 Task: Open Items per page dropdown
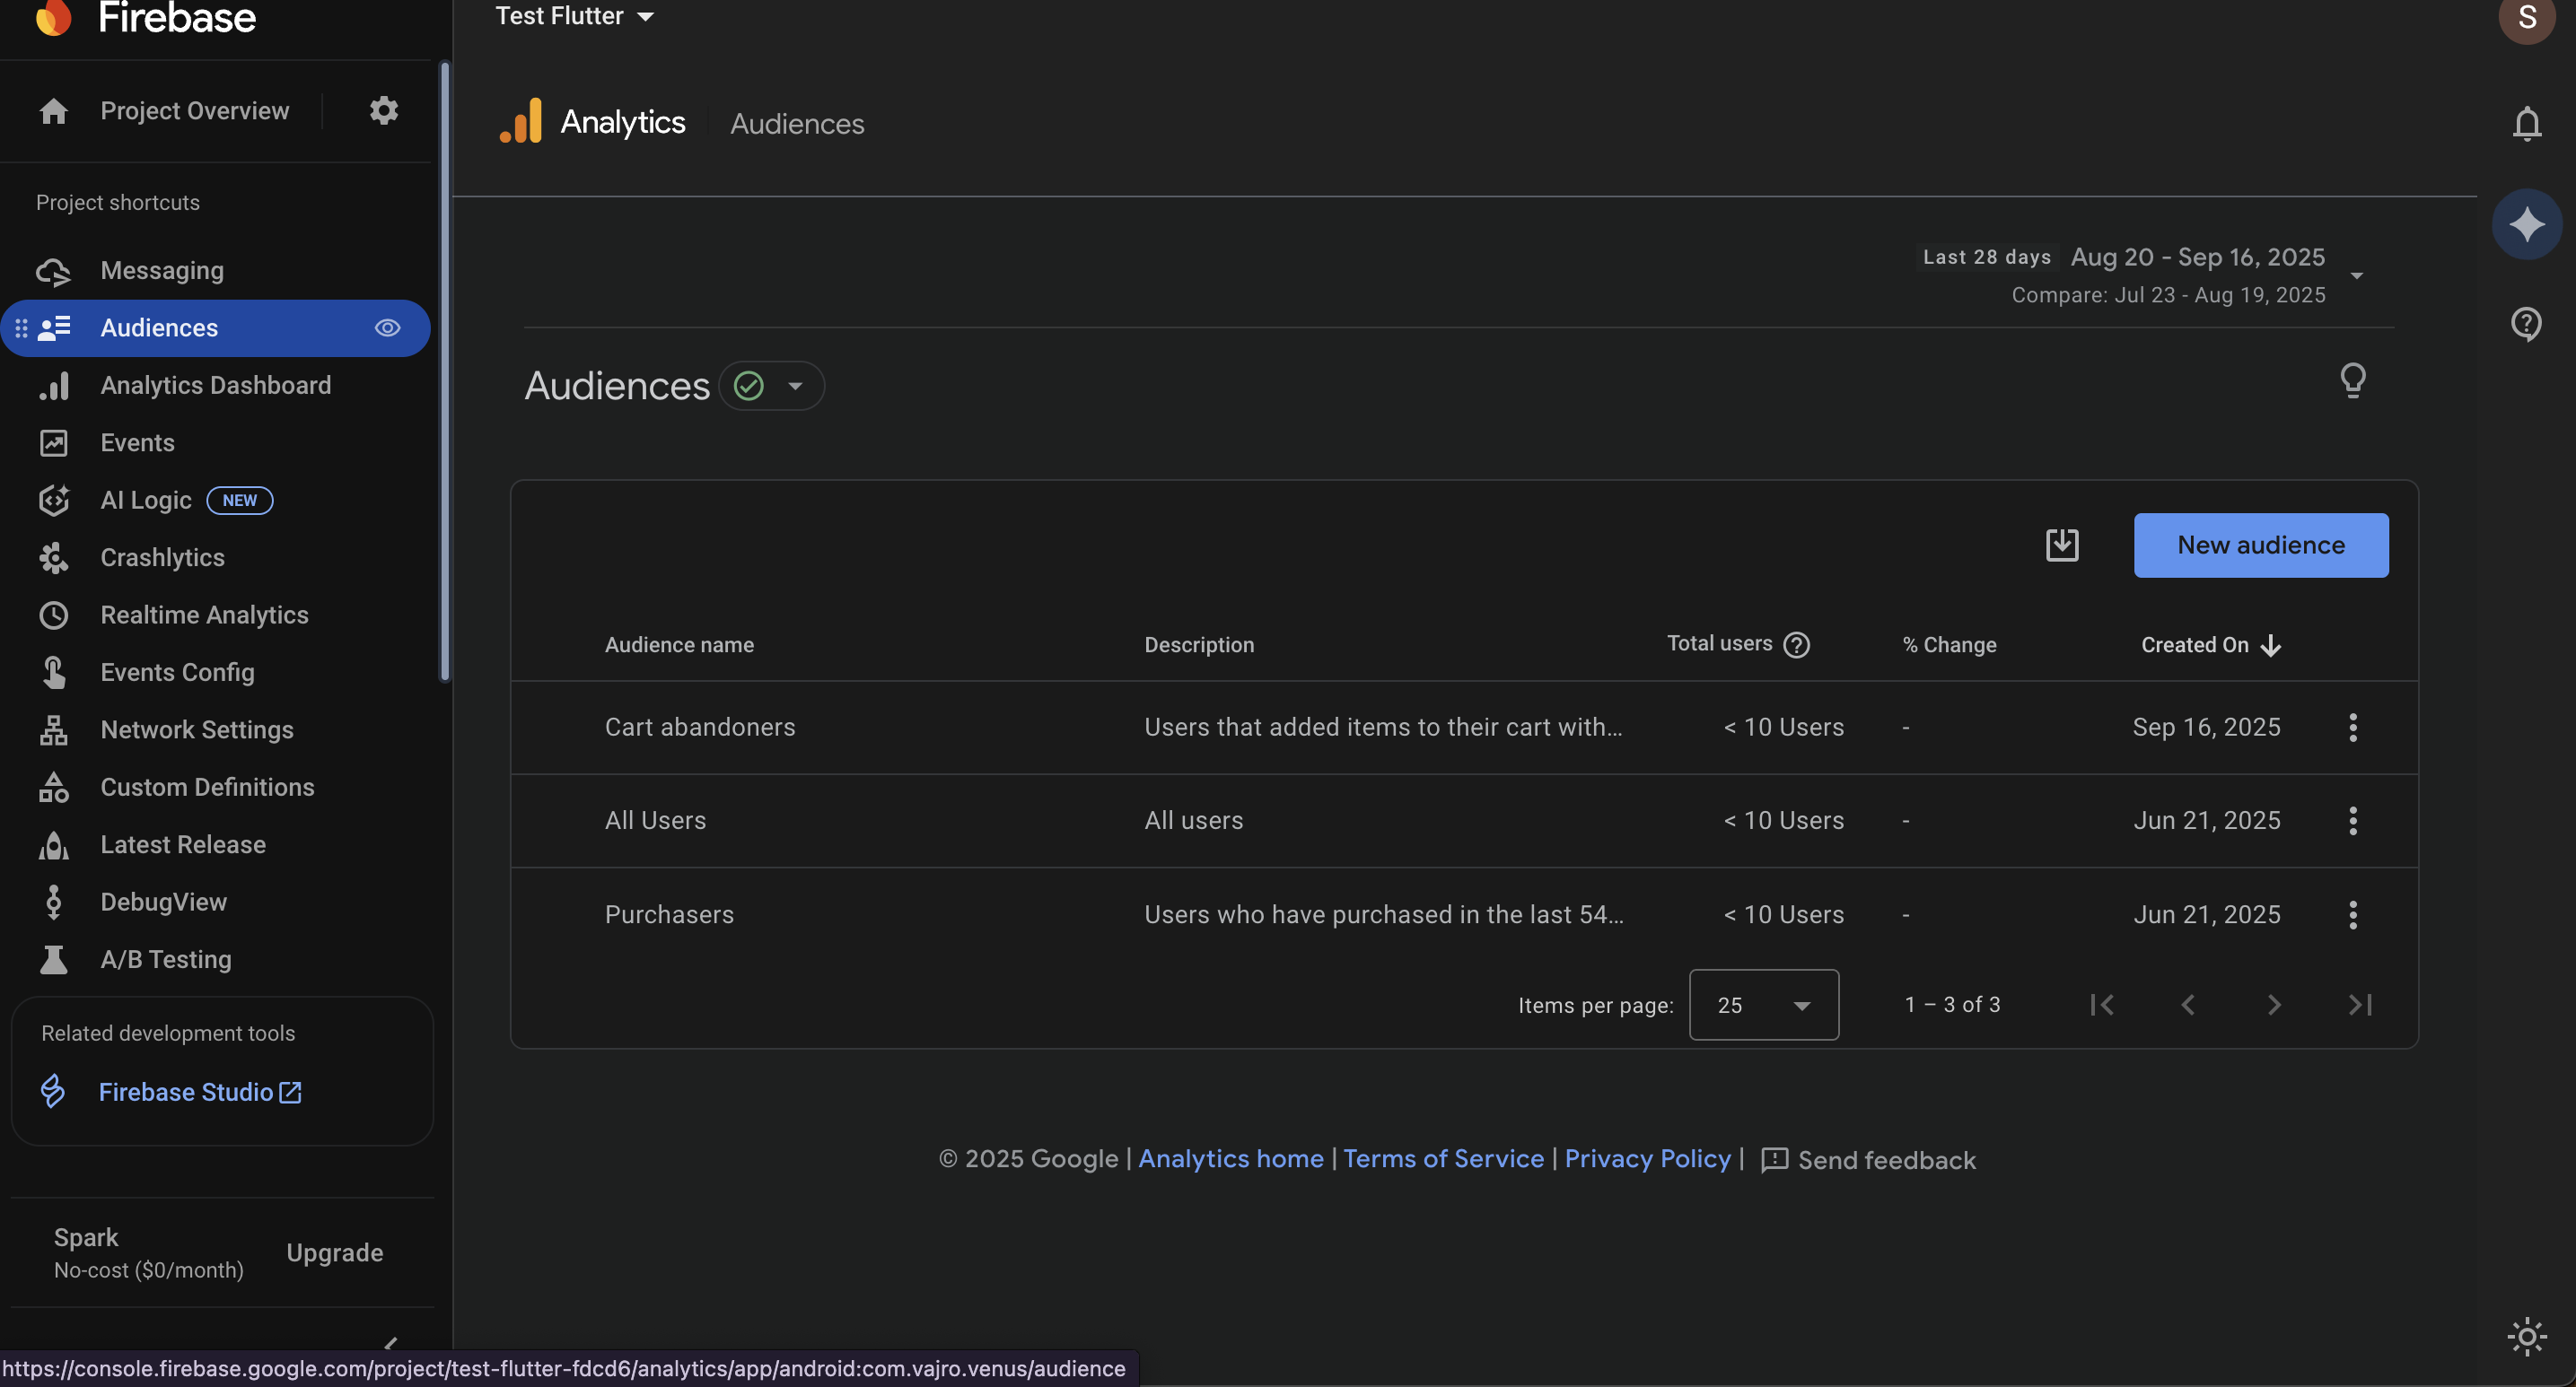pyautogui.click(x=1763, y=1004)
